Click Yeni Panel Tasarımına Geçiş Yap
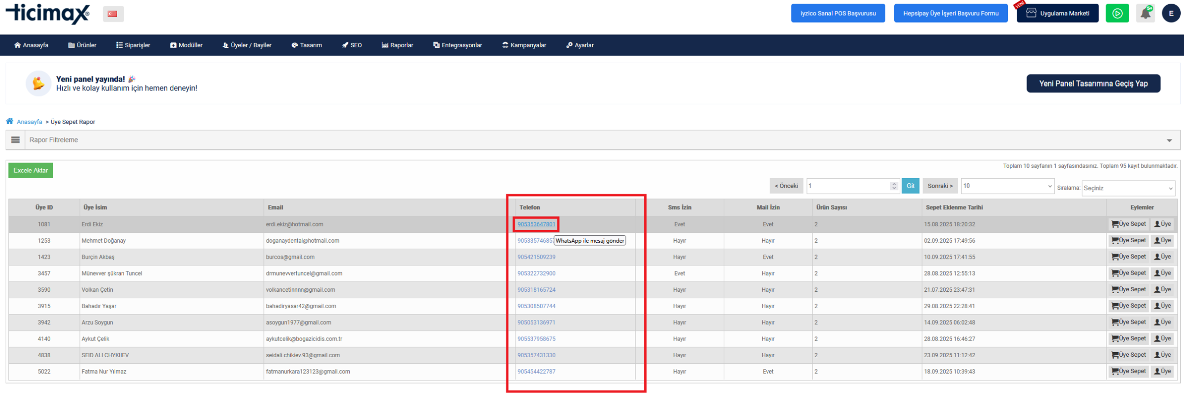Viewport: 1184px width, 404px height. pos(1093,84)
